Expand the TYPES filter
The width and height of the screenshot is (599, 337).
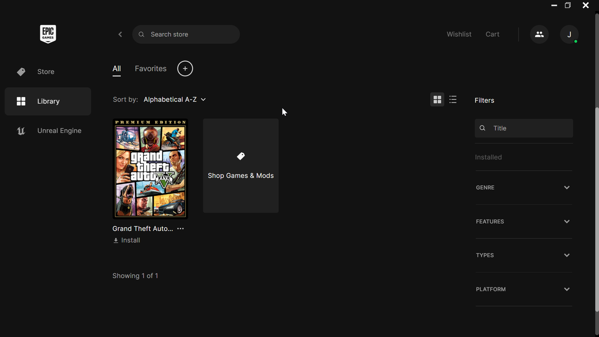[524, 255]
